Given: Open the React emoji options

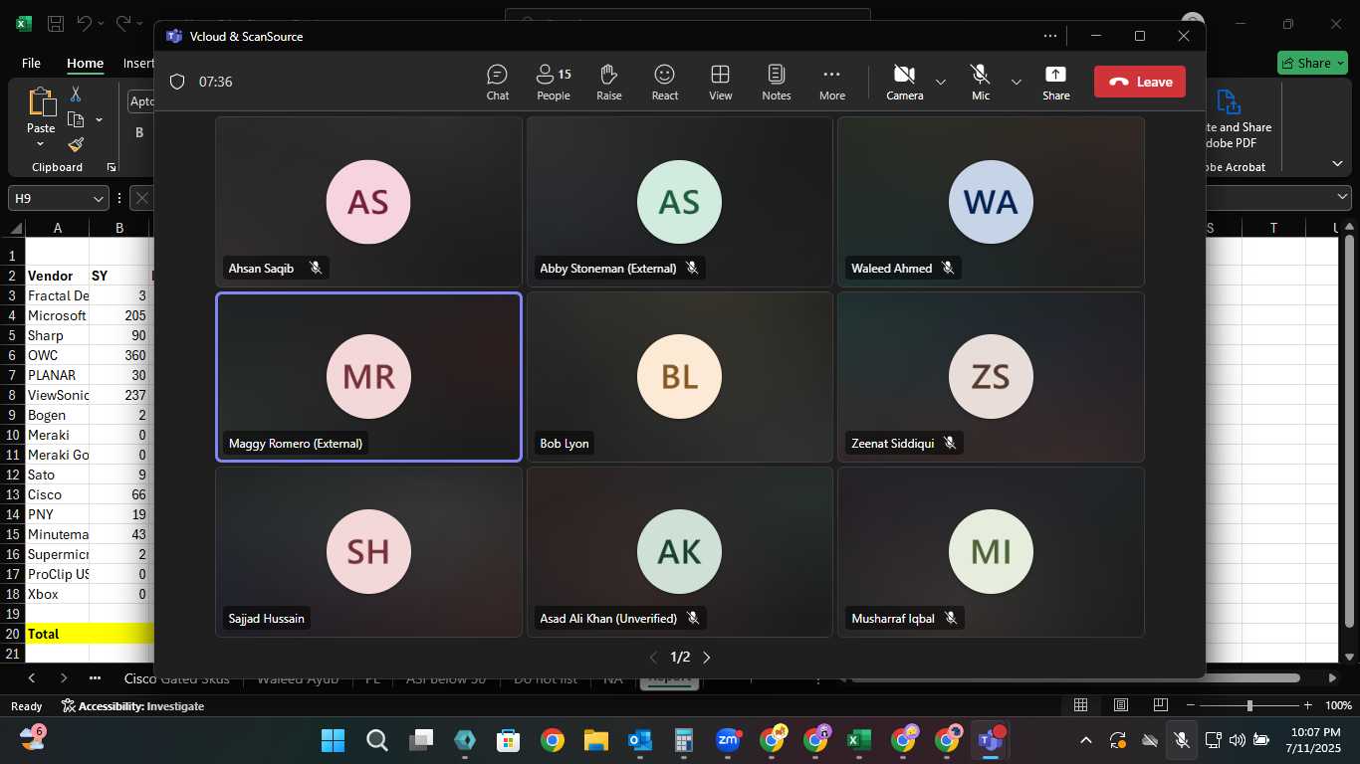Looking at the screenshot, I should coord(665,82).
